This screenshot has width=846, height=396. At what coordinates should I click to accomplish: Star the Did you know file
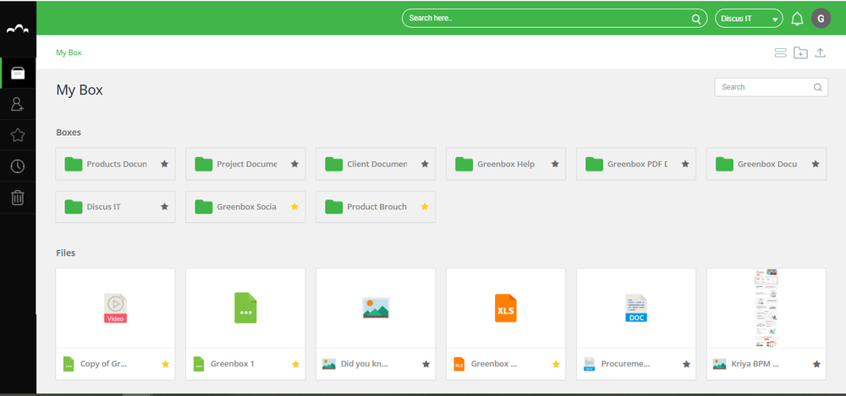[426, 364]
